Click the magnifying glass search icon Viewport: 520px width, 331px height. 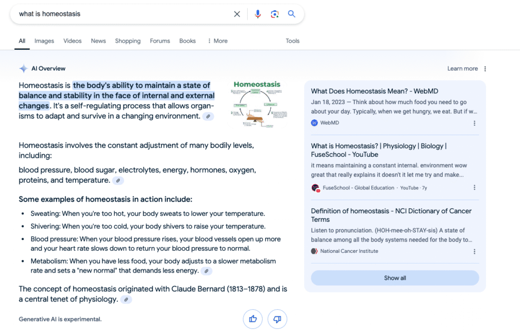[x=291, y=14]
